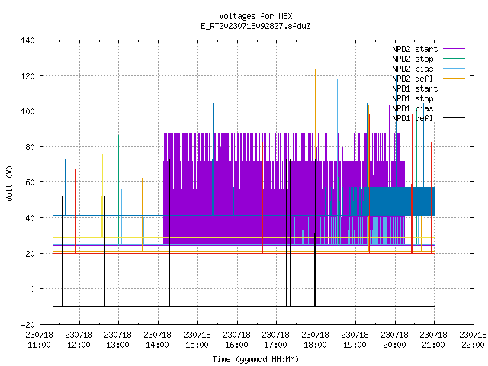
Task: Click the y-axis tick label 40
Action: 30,218
